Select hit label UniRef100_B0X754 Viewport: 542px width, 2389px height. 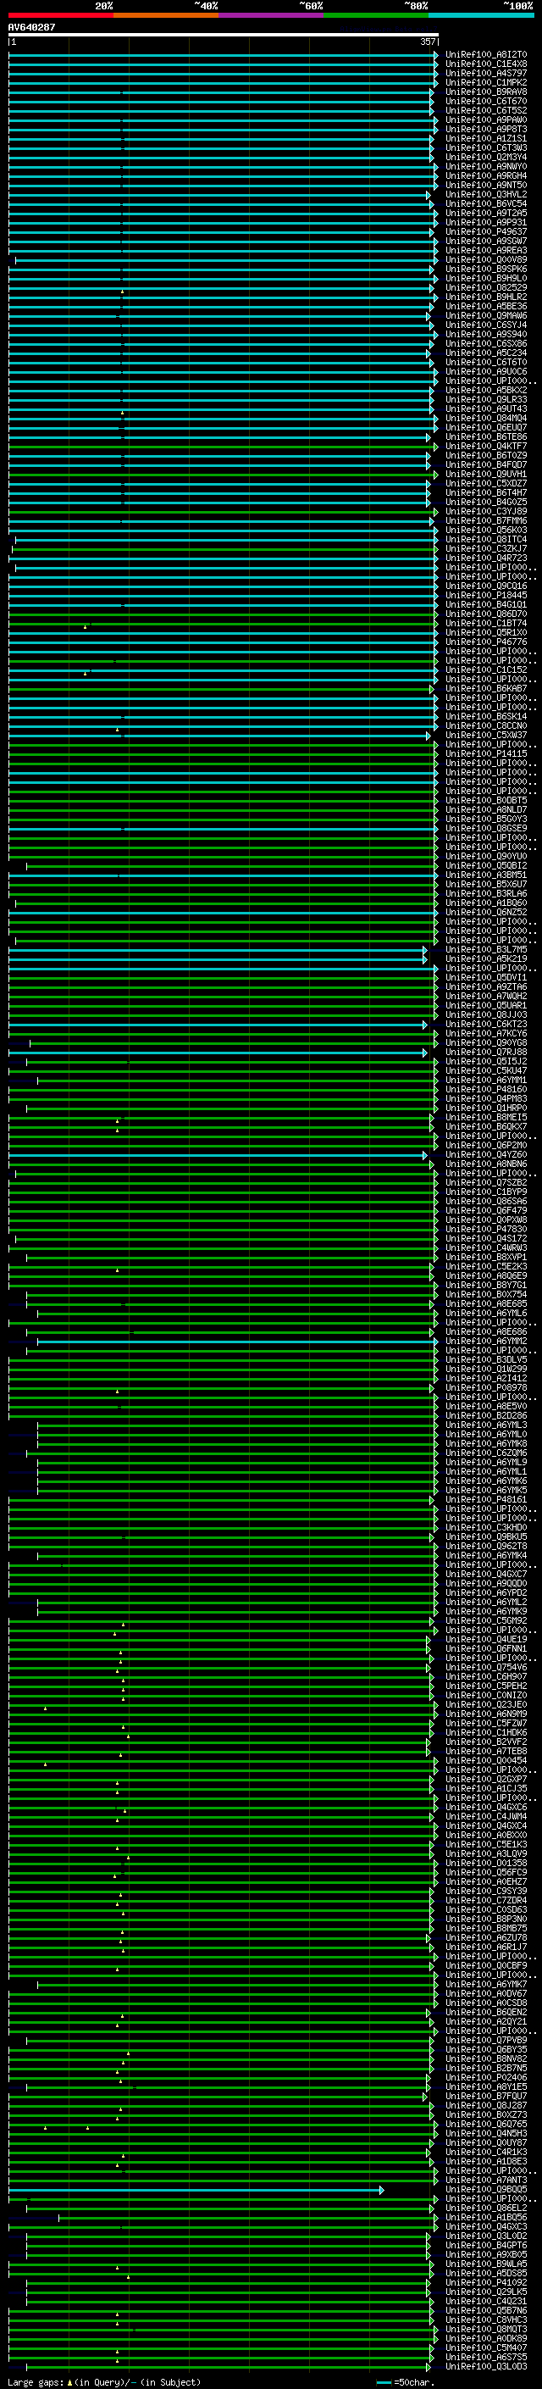[486, 1295]
